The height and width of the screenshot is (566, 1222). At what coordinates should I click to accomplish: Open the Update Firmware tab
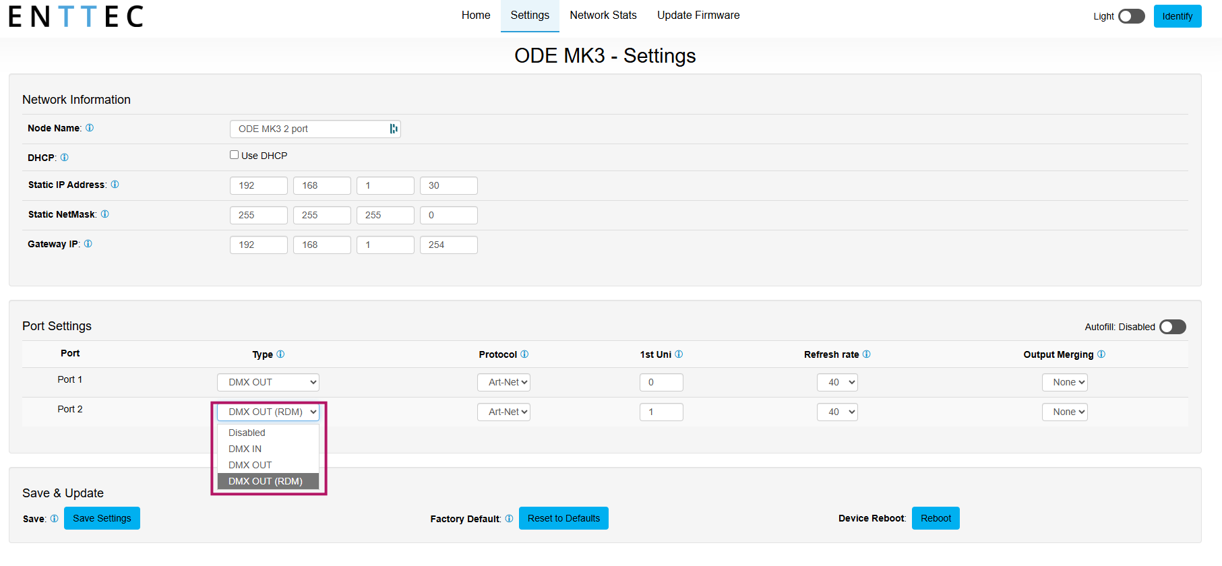[x=698, y=15]
